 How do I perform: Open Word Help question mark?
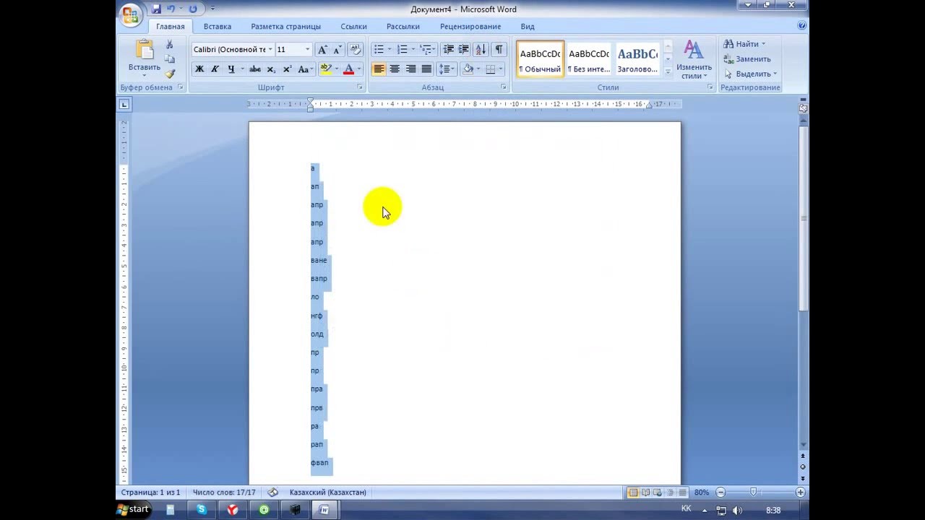pos(802,25)
